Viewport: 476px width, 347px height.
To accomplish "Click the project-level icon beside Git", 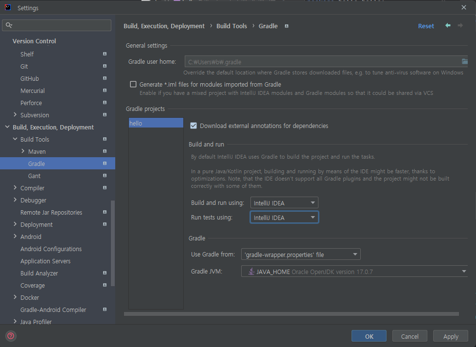I will click(x=105, y=66).
